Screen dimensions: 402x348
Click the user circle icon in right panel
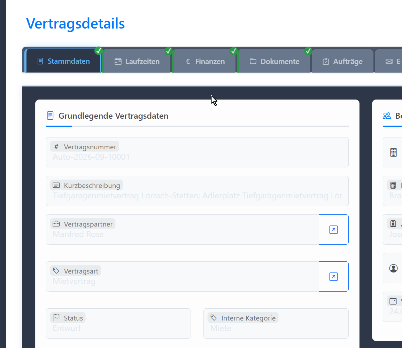point(393,268)
